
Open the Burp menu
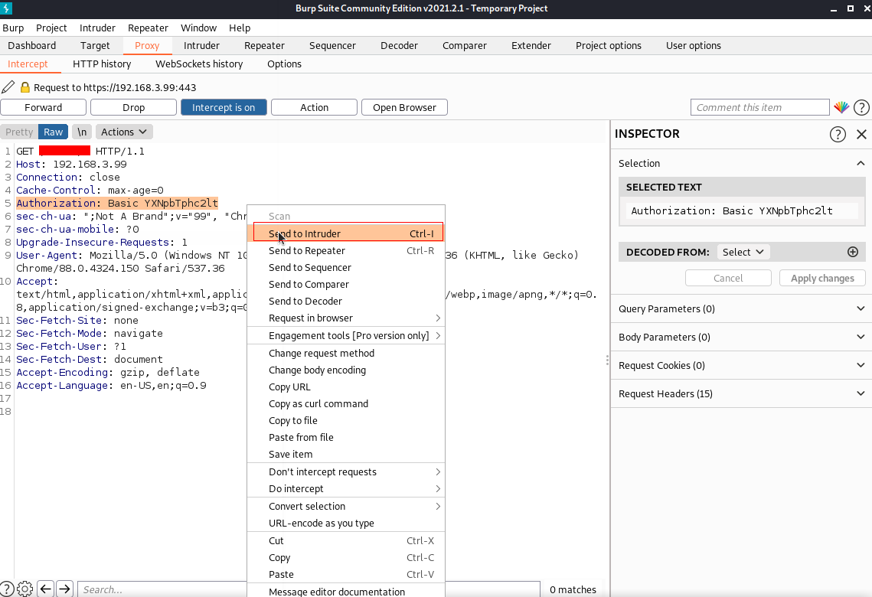13,28
